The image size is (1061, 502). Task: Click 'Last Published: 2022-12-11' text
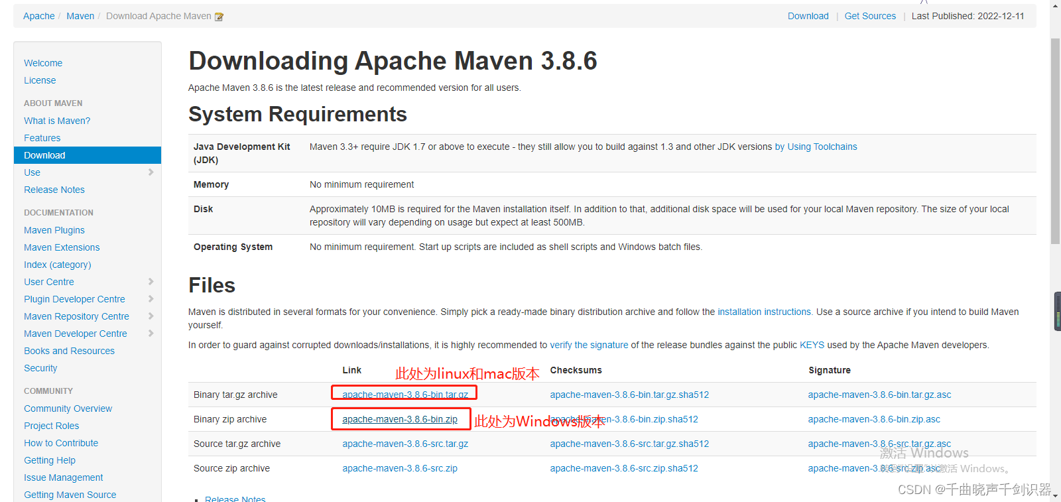point(967,16)
